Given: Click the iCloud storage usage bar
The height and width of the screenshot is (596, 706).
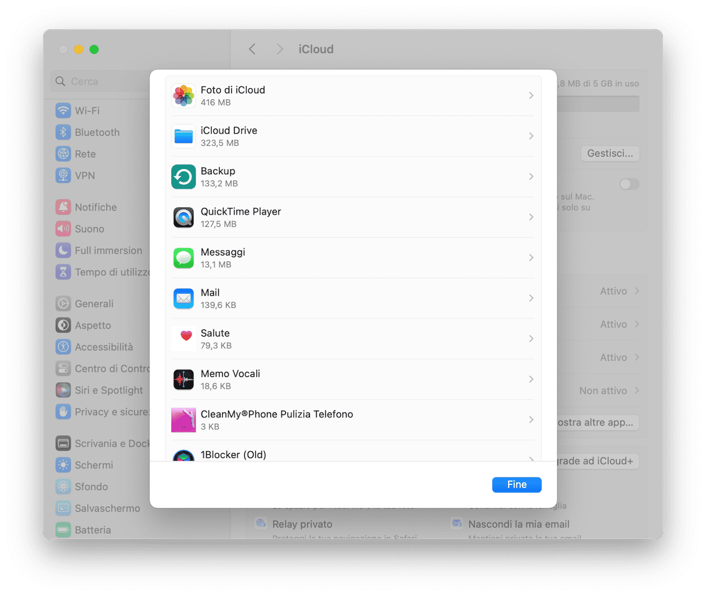Looking at the screenshot, I should [598, 104].
